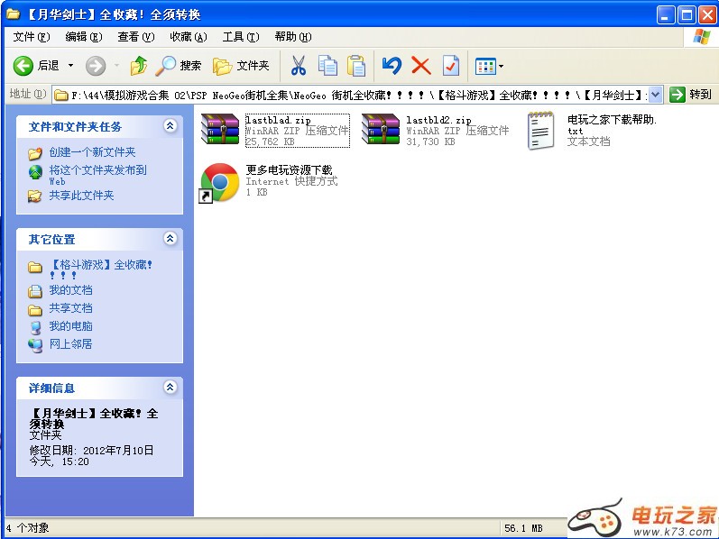The width and height of the screenshot is (719, 539).
Task: Click the new folder icon in tasks
Action: pos(35,153)
